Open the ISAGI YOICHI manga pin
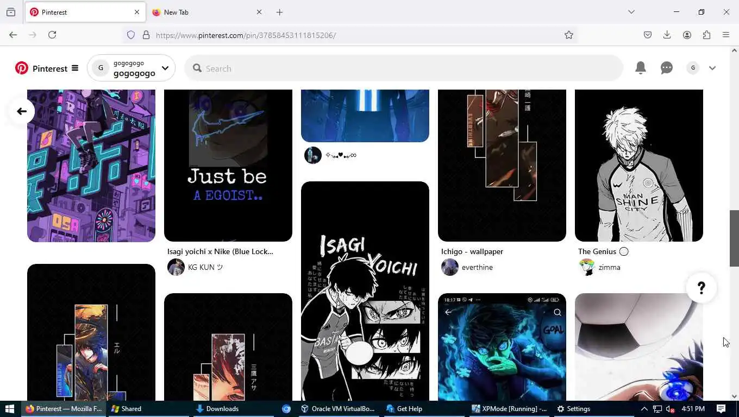Screen dimensions: 739x417 365,291
